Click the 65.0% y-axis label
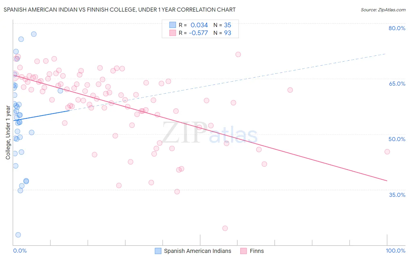 pyautogui.click(x=397, y=84)
